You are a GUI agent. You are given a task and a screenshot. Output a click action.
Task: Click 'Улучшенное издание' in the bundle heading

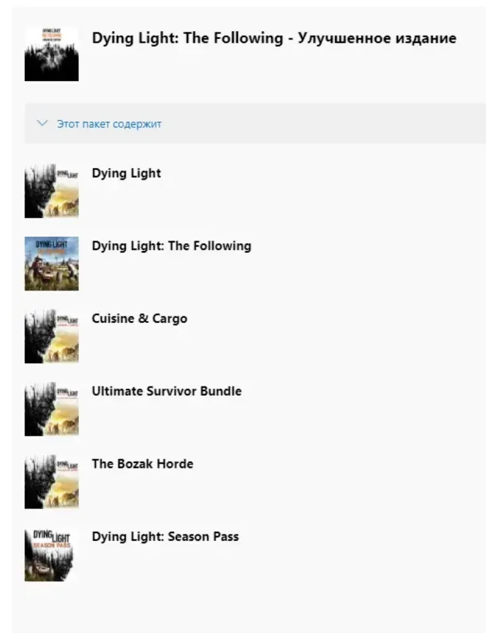(x=377, y=38)
